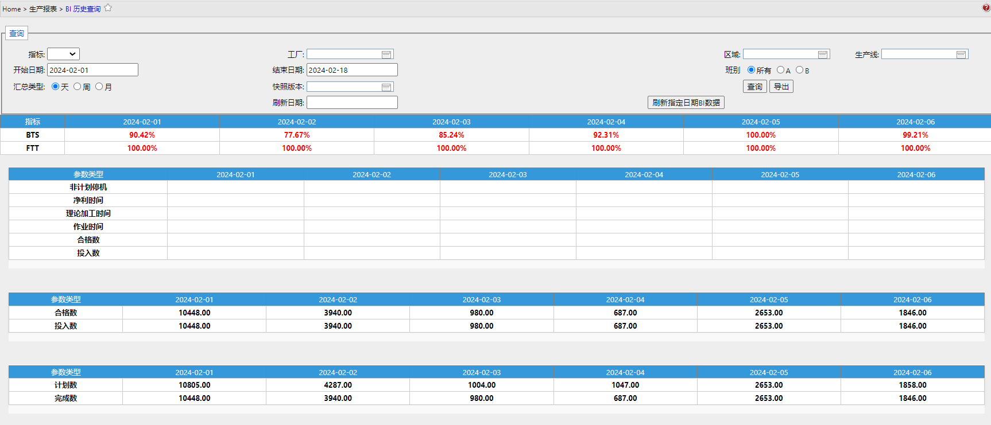Select 完成数 value 1846.00
This screenshot has height=425, width=991.
[913, 399]
